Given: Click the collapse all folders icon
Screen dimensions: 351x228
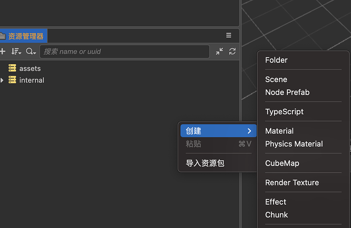Looking at the screenshot, I should [219, 51].
